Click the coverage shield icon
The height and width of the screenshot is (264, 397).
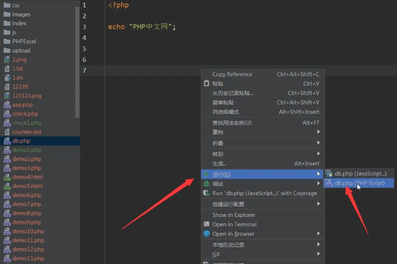click(206, 193)
